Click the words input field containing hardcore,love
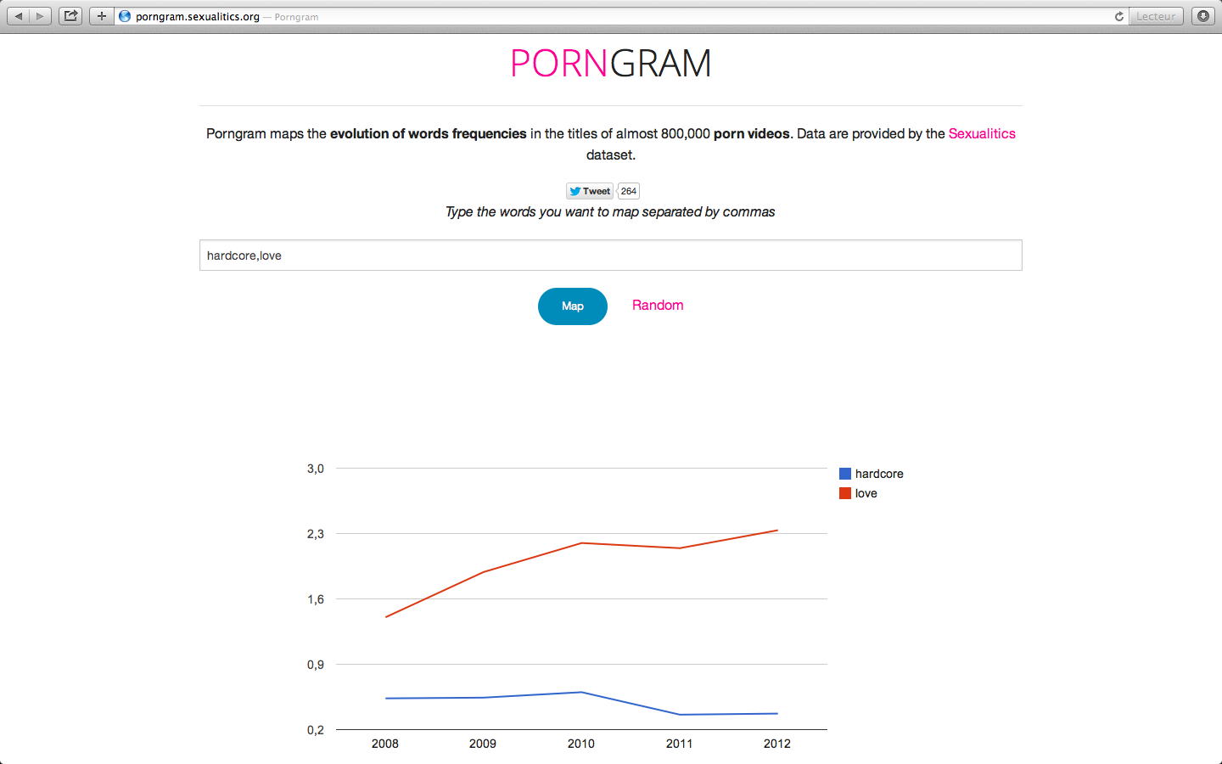1222x764 pixels. pos(610,256)
